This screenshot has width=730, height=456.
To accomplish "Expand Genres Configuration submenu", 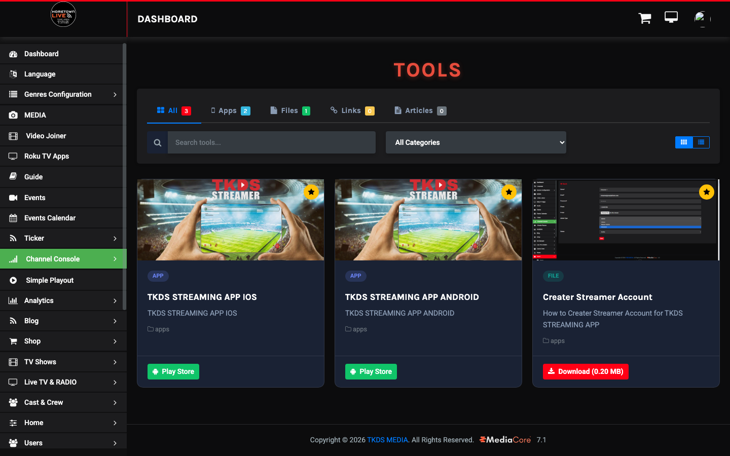I will (115, 94).
